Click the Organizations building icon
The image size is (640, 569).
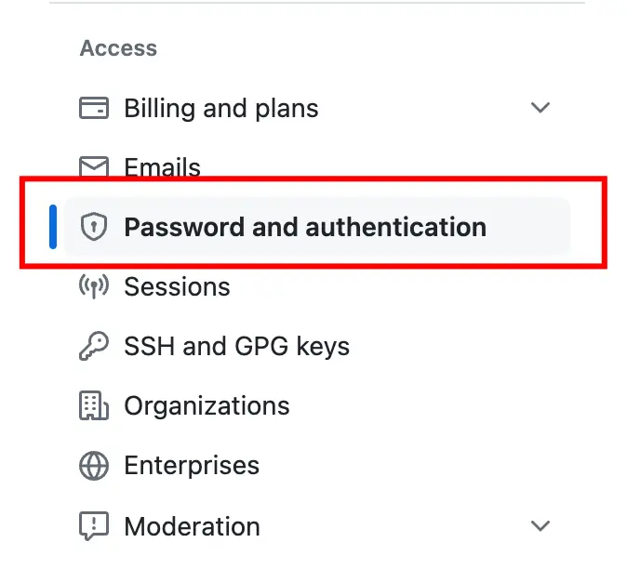pos(94,406)
